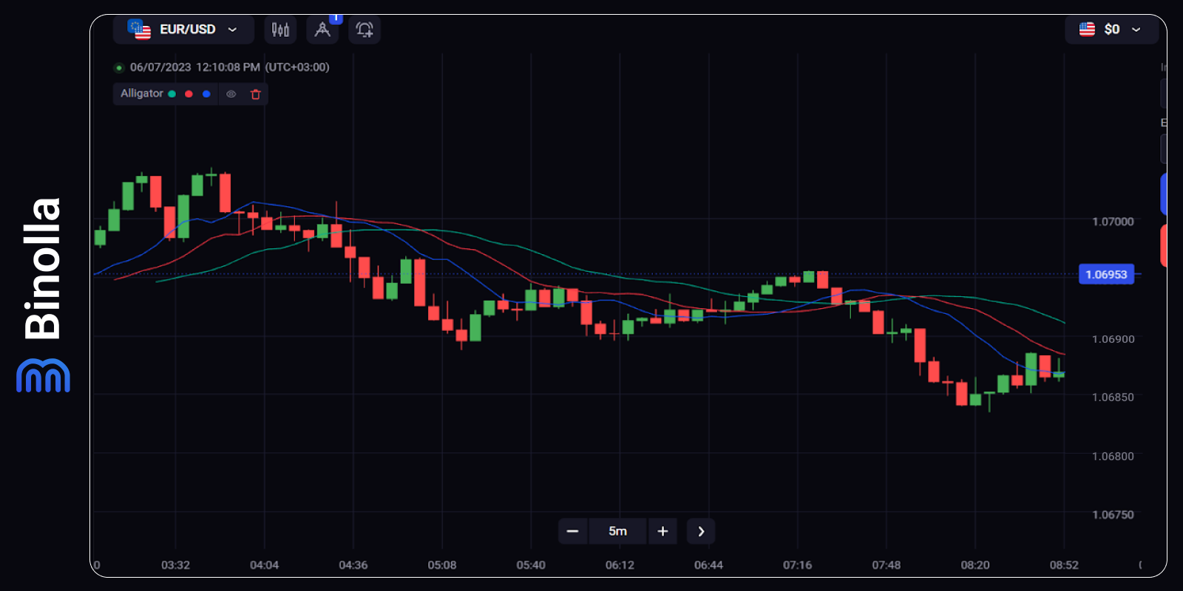Click the 06:12 time axis label
This screenshot has height=591, width=1183.
620,565
